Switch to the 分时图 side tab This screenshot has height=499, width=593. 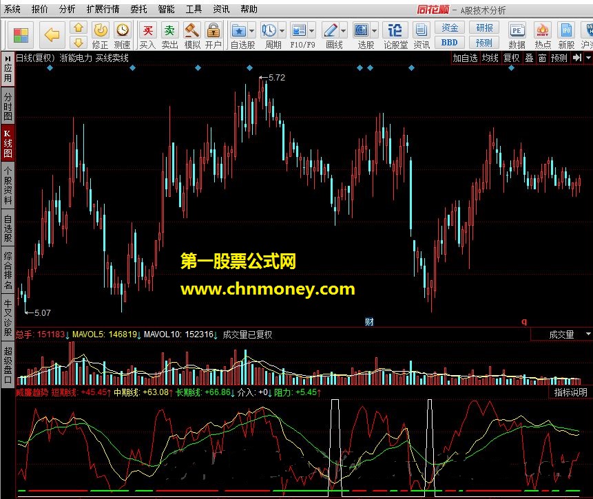[x=8, y=106]
